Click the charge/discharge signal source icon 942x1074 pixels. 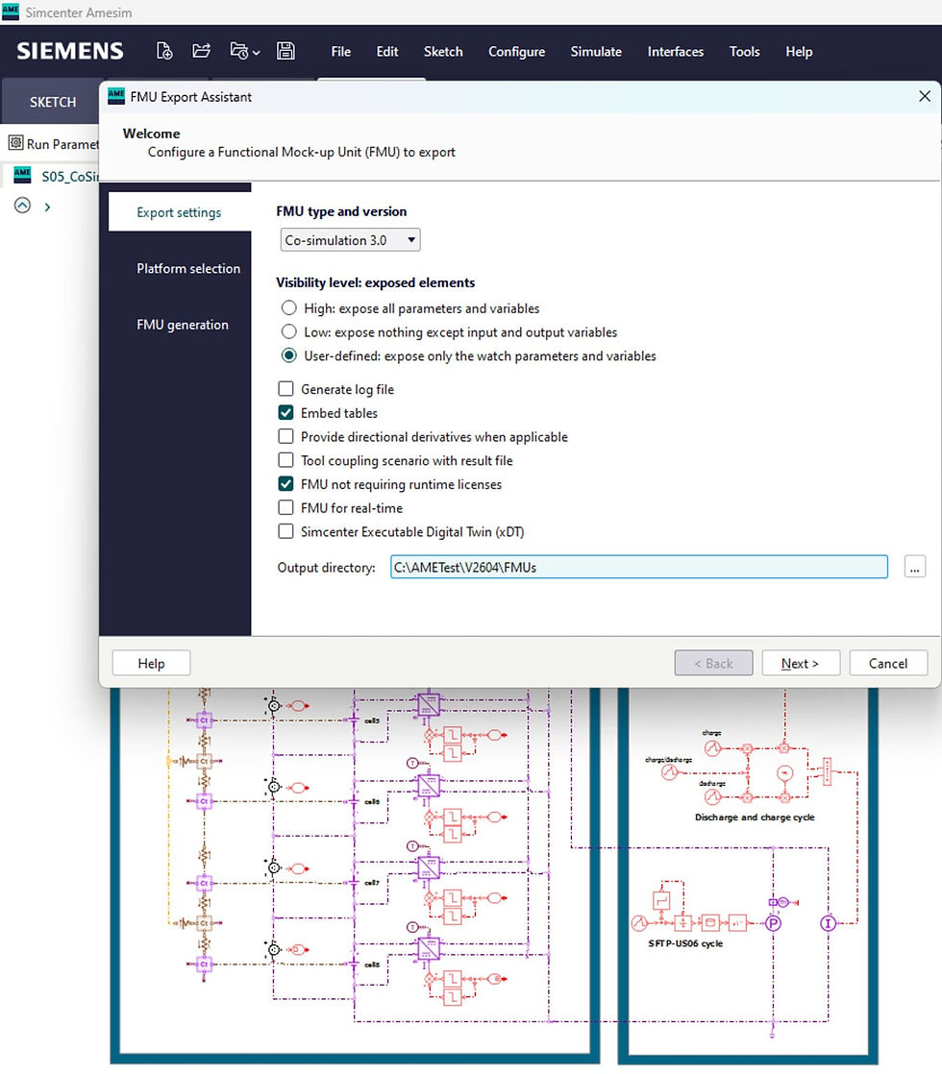coord(670,772)
